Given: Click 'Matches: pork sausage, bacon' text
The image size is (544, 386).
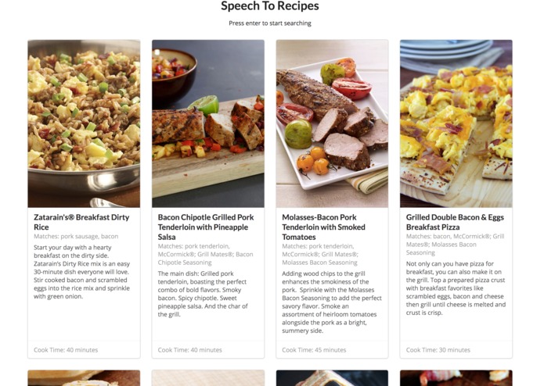Looking at the screenshot, I should [76, 237].
